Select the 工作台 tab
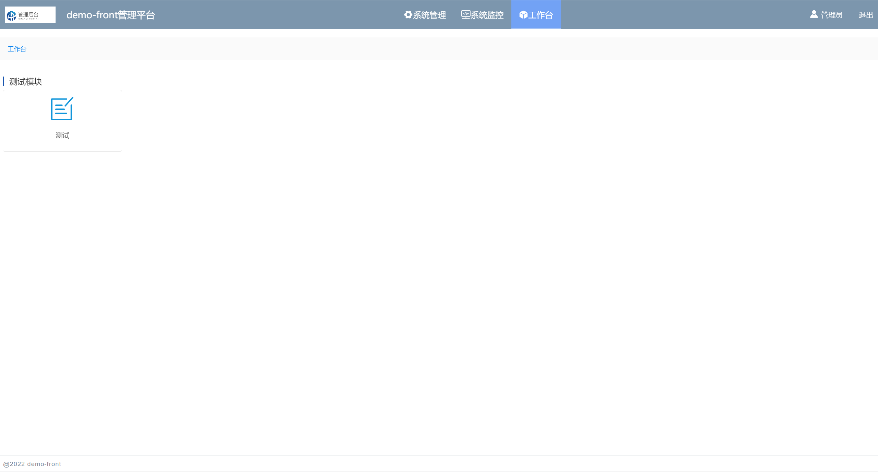The image size is (878, 472). click(x=536, y=15)
